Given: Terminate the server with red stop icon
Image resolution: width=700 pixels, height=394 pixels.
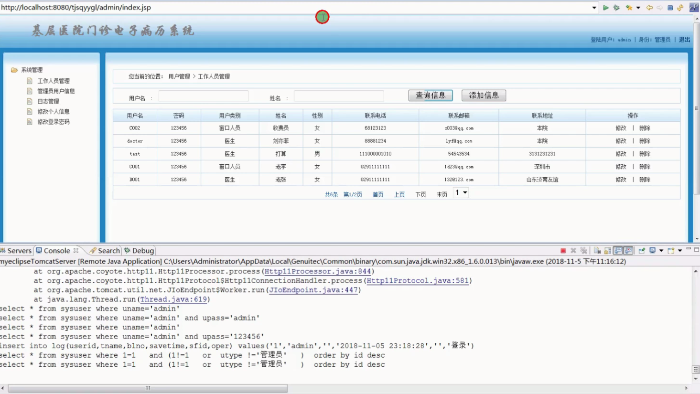Looking at the screenshot, I should tap(563, 251).
